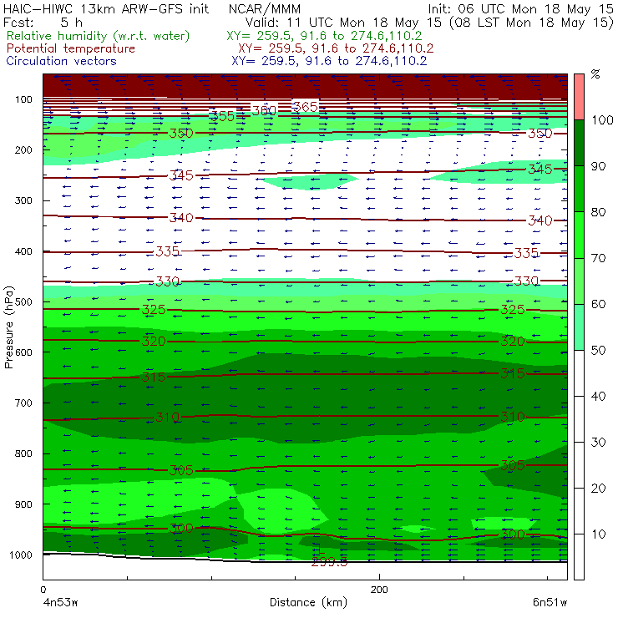Viewport: 618px width, 618px height.
Task: Click the '299.5' minimum value label
Action: coord(330,562)
